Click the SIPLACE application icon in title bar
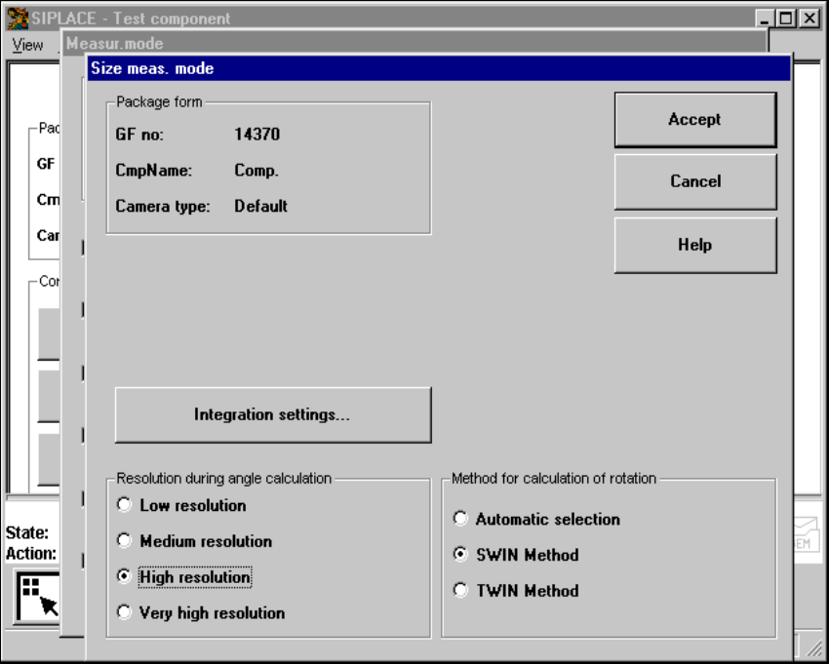 point(18,19)
